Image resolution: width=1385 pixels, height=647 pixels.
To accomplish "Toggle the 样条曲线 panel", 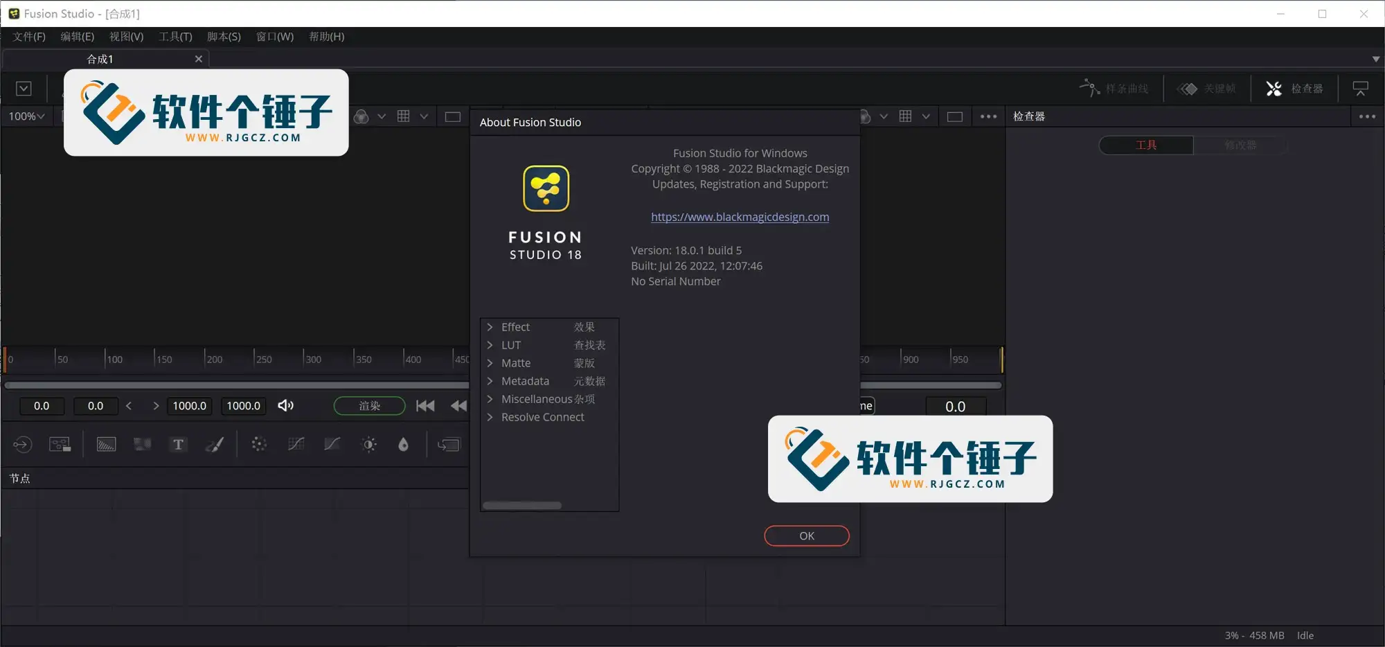I will tap(1115, 88).
